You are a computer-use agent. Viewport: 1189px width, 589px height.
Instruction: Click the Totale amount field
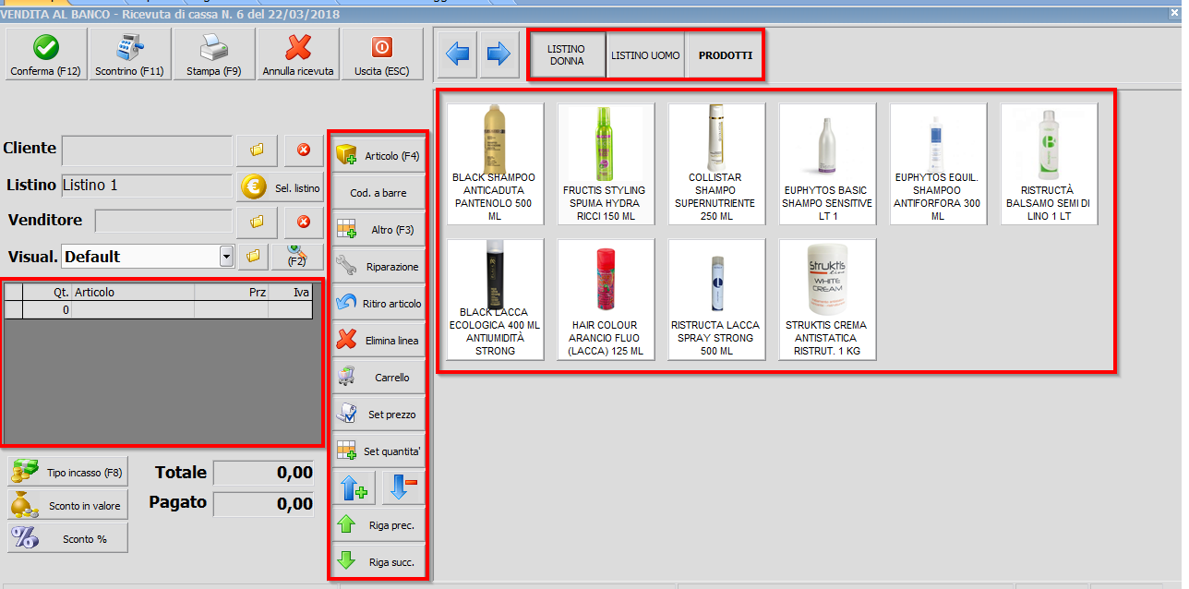265,473
